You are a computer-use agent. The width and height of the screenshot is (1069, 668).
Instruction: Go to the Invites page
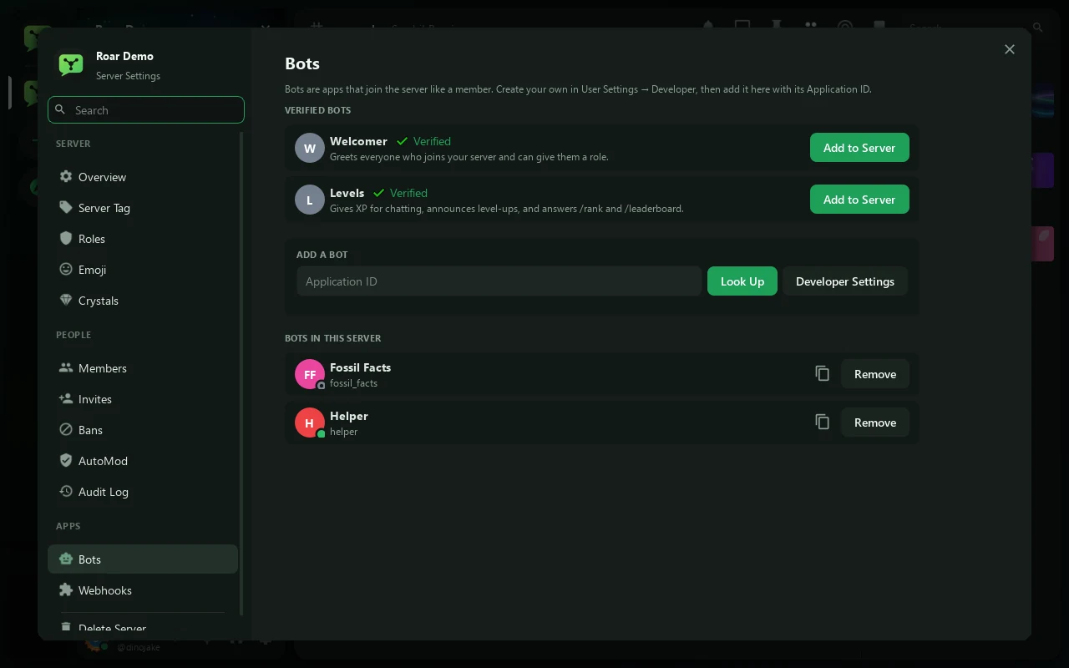[143, 399]
